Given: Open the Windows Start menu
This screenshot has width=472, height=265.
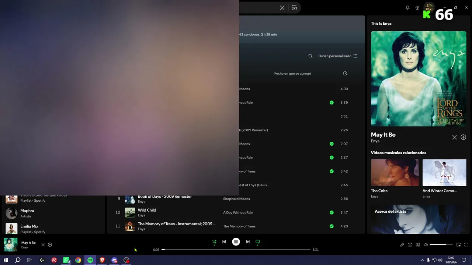Looking at the screenshot, I should coord(6,260).
